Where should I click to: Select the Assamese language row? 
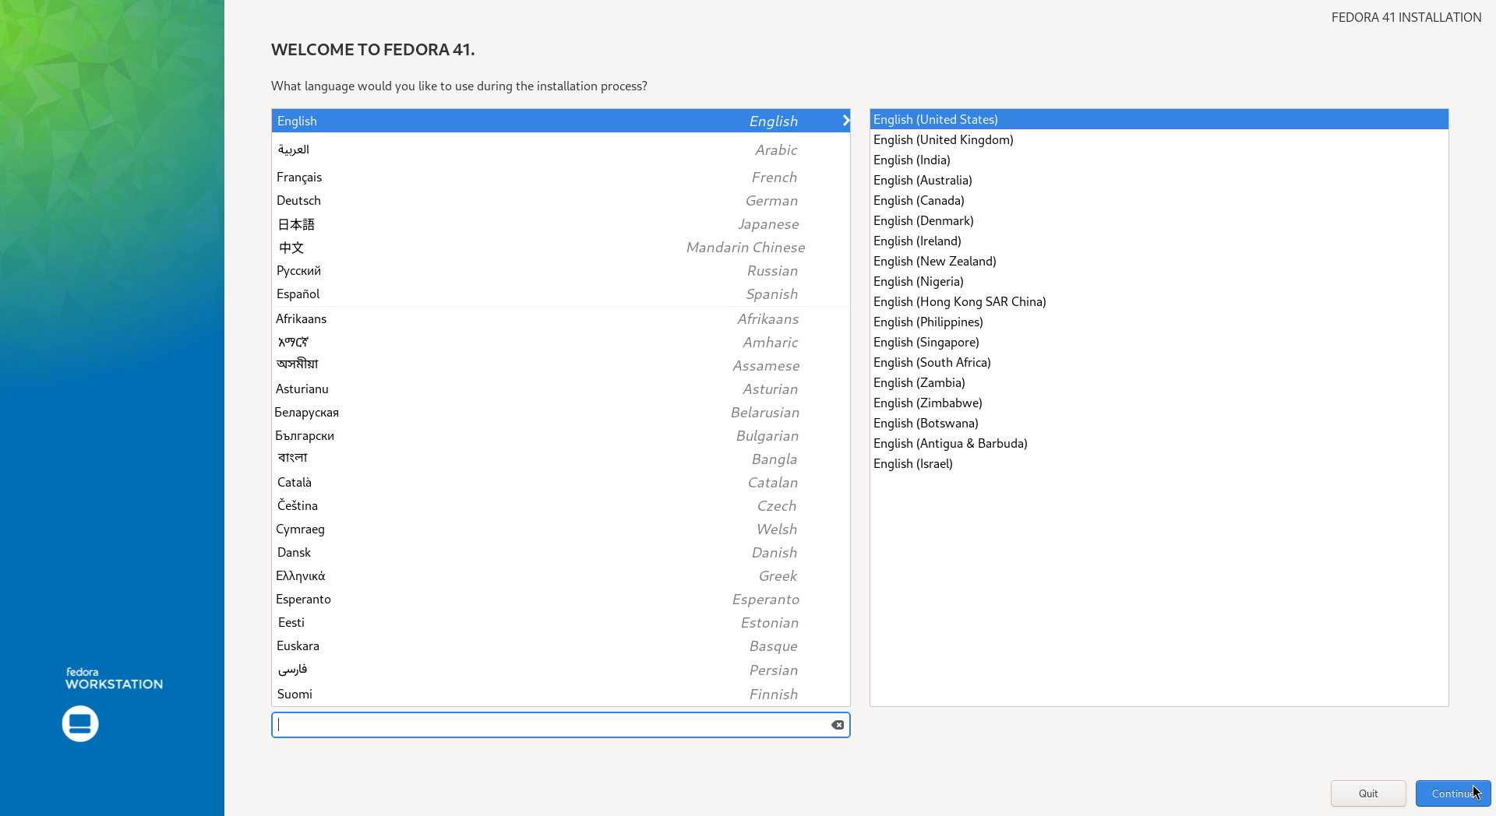[x=560, y=366]
